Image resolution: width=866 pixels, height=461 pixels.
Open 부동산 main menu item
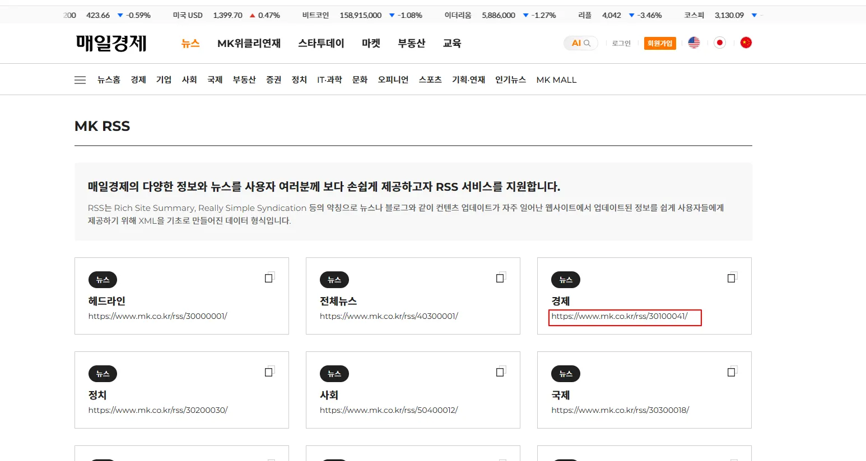click(x=412, y=43)
